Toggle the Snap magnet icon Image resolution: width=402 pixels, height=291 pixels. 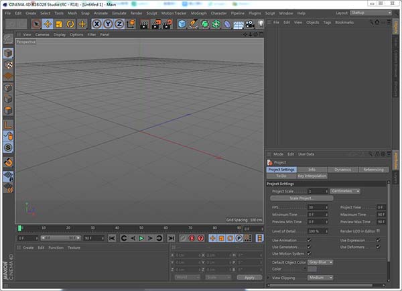[9, 162]
